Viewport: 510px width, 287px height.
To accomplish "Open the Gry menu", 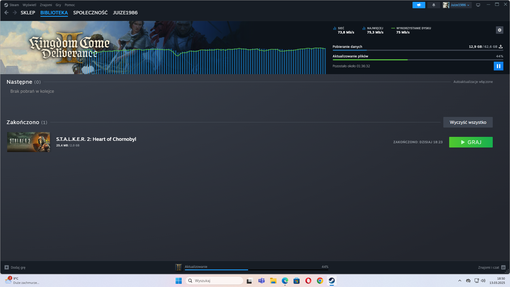I will pos(58,5).
